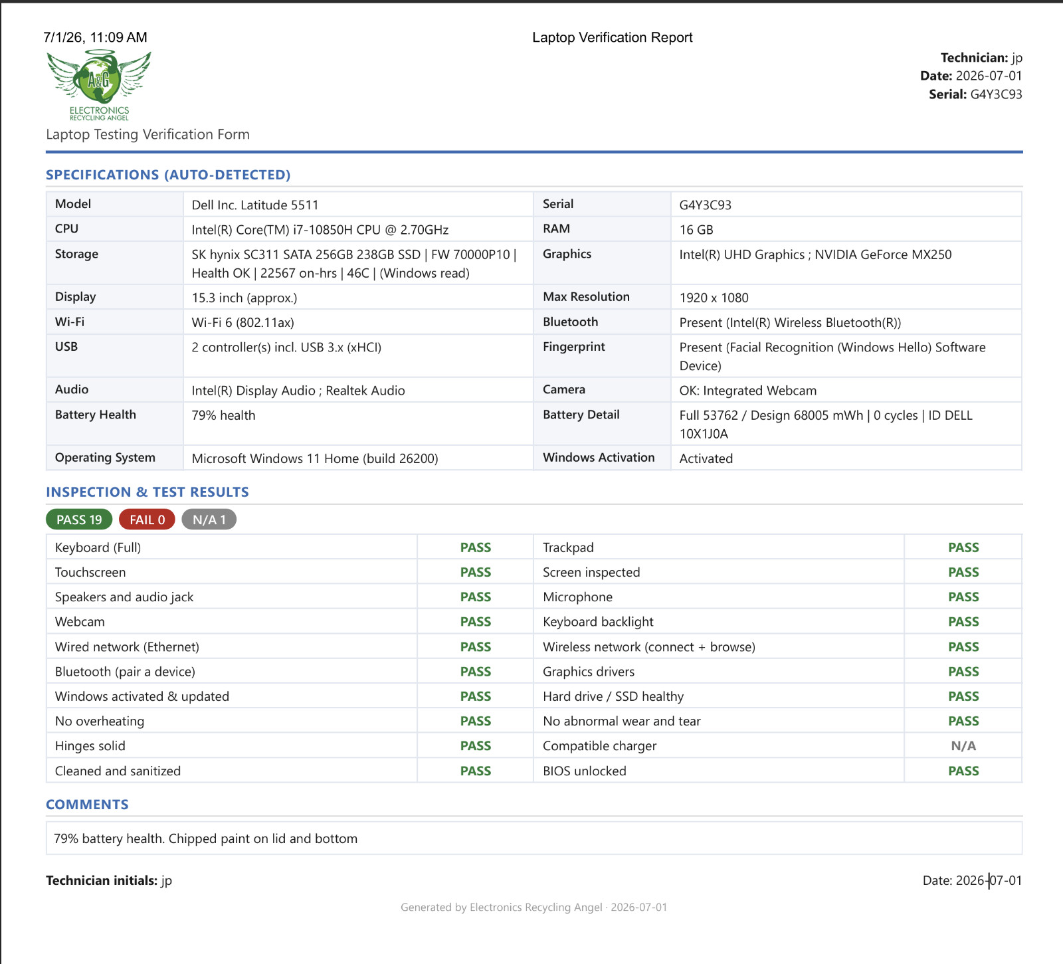Click the 'OK: Integrated Webcam' camera value

748,391
